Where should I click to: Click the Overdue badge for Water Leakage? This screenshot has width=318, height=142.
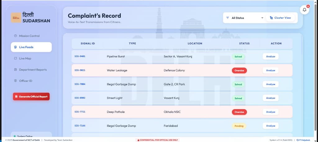pos(239,70)
